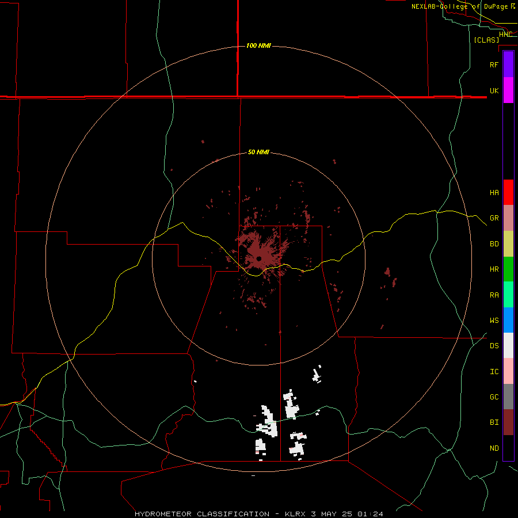Click the HA legend label
The height and width of the screenshot is (518, 518).
coord(494,192)
